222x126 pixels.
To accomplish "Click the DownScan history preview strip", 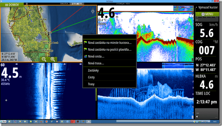I will tap(178, 66).
